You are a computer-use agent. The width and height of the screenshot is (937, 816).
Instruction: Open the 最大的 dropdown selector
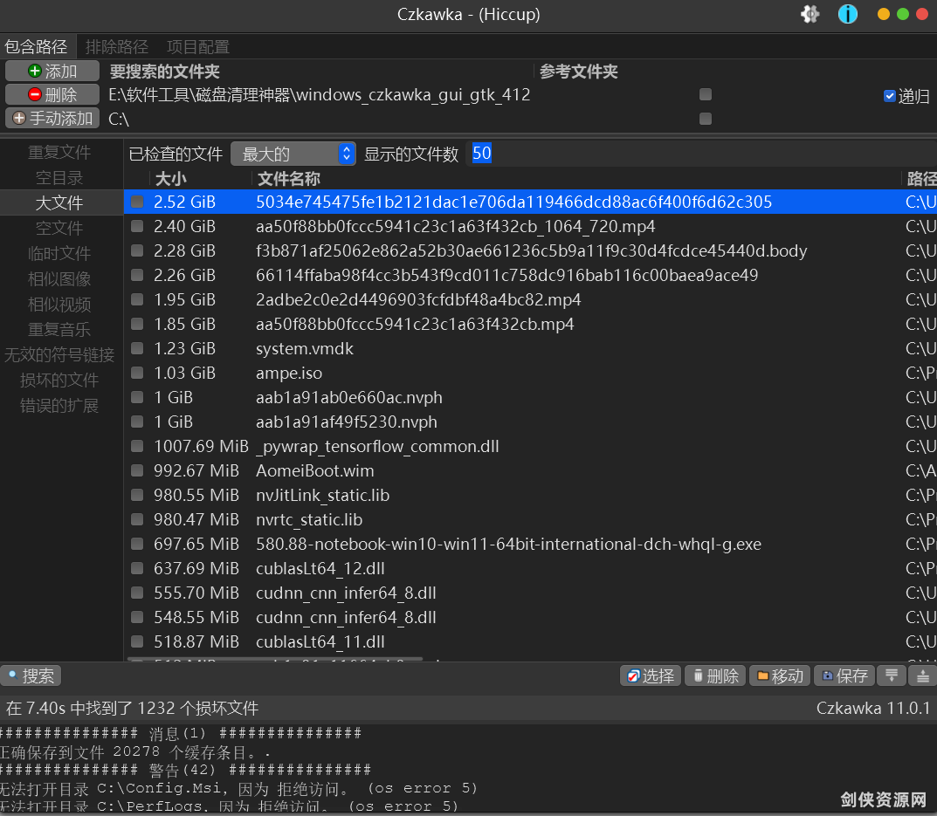293,154
